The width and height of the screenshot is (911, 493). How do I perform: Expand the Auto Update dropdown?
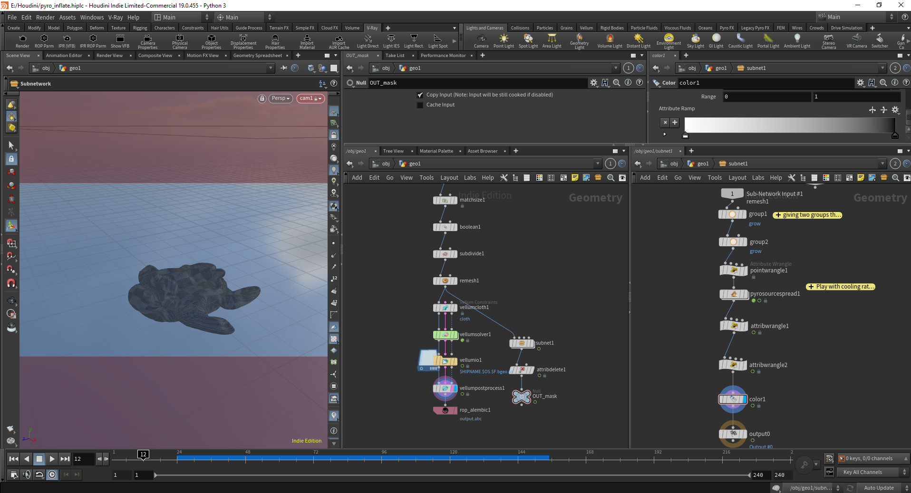click(884, 488)
